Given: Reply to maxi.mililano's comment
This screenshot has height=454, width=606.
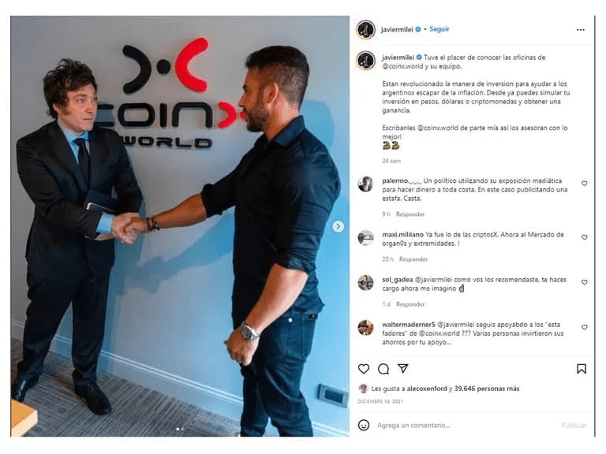Looking at the screenshot, I should (413, 259).
